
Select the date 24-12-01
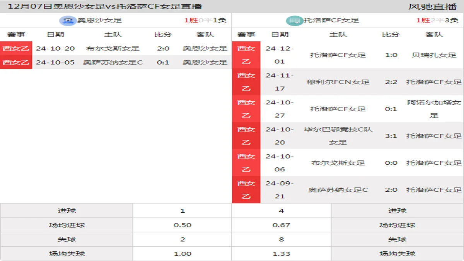tap(280, 55)
